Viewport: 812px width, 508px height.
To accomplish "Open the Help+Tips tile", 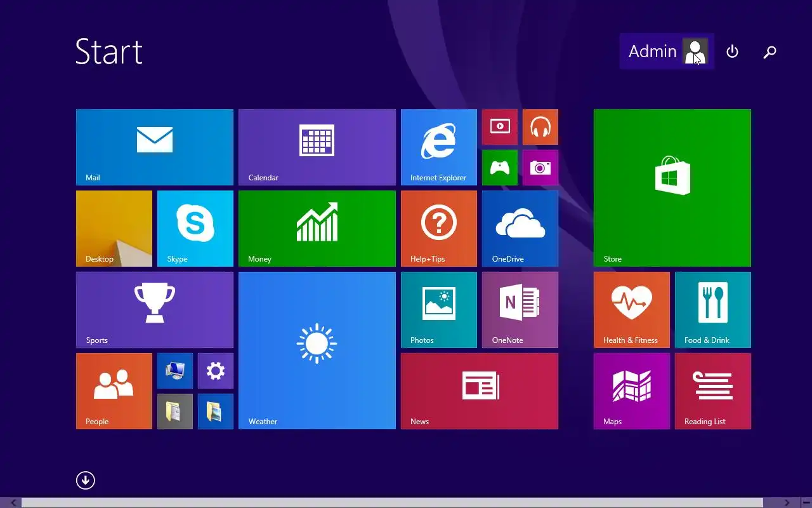I will (439, 229).
